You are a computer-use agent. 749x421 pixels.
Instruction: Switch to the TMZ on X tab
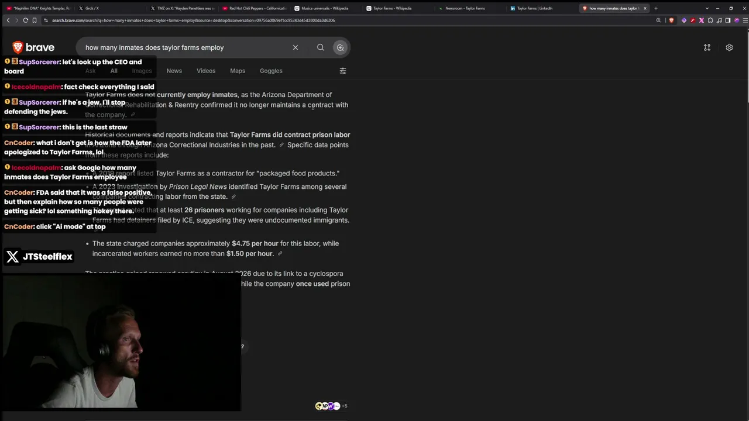coord(181,8)
